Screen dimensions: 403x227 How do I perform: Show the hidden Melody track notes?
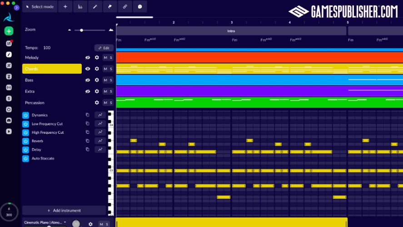pos(88,58)
